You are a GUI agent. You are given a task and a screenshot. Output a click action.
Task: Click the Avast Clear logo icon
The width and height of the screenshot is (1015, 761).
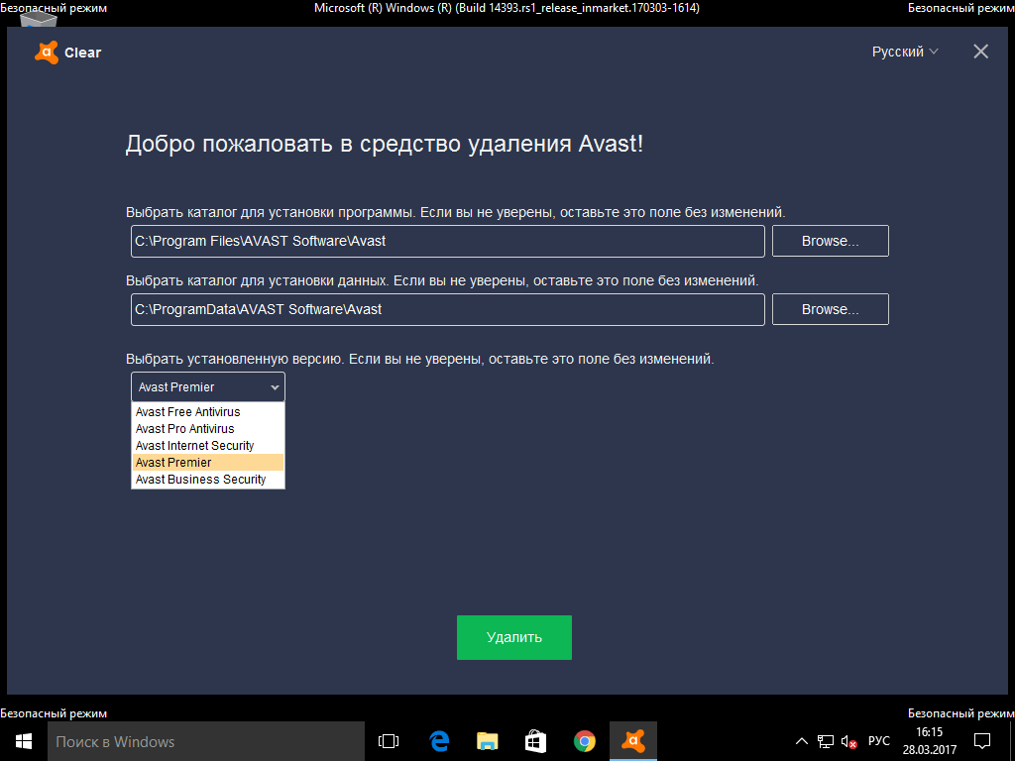pos(46,53)
